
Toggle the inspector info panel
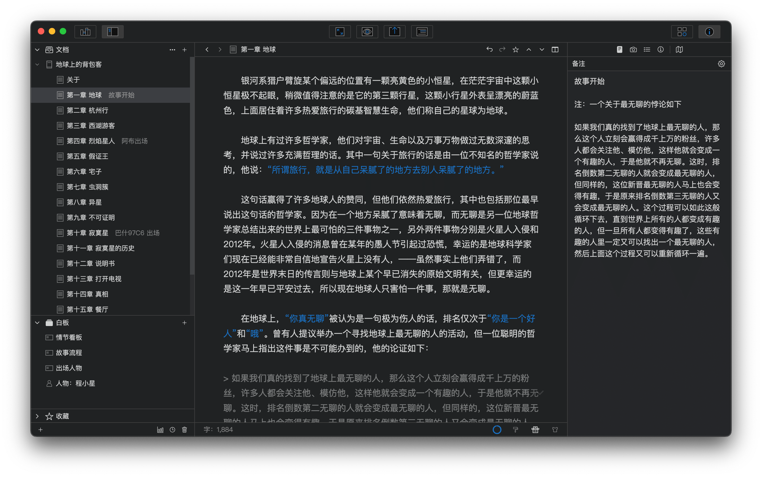(709, 31)
